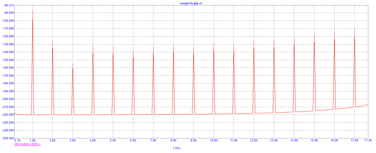The height and width of the screenshot is (153, 376).
Task: Click the 14.0K frequency label
Action: 294,140
